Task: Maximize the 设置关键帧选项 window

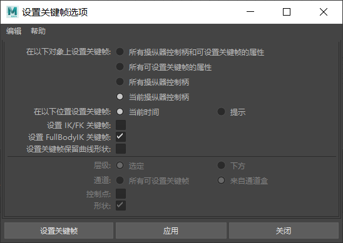Action: click(287, 12)
